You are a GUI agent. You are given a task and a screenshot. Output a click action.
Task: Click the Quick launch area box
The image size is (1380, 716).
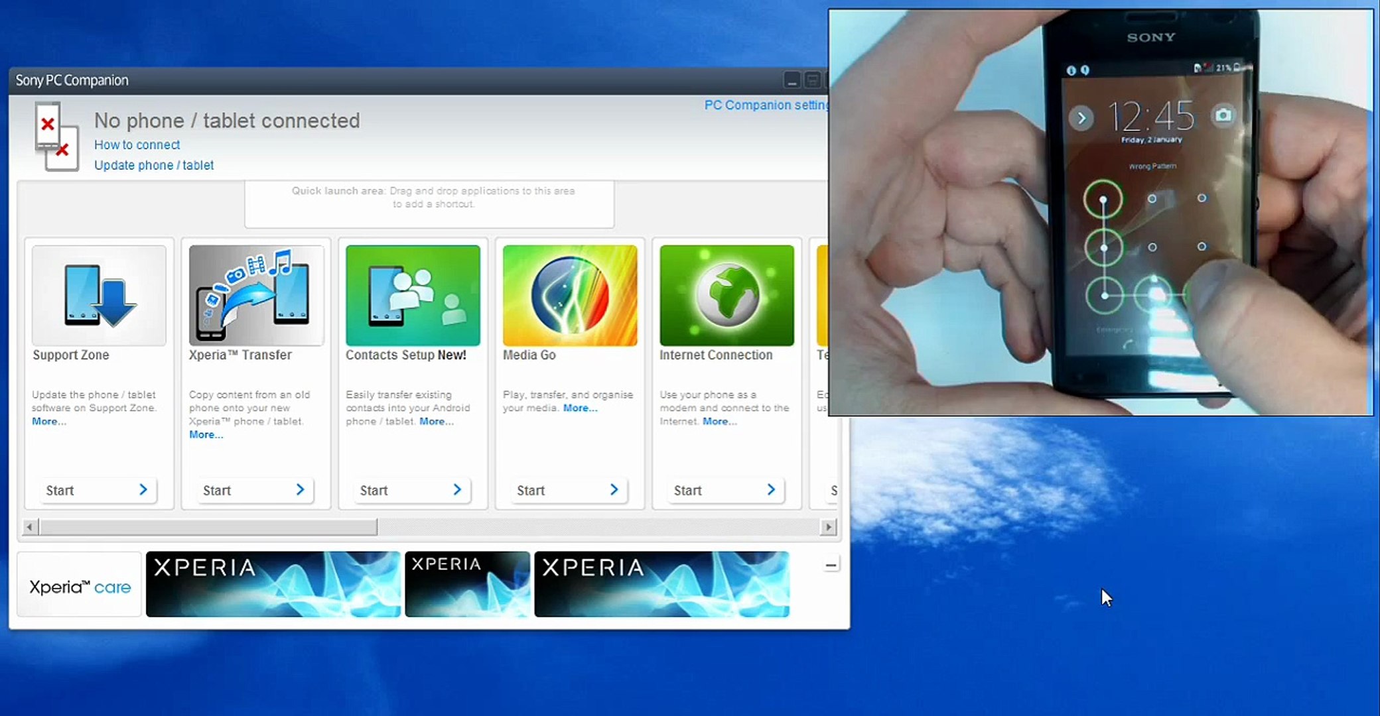tap(429, 204)
